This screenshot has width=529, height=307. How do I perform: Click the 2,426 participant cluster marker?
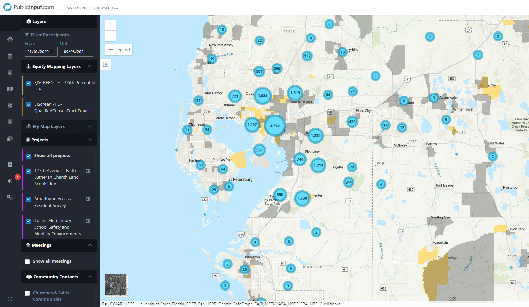(275, 125)
